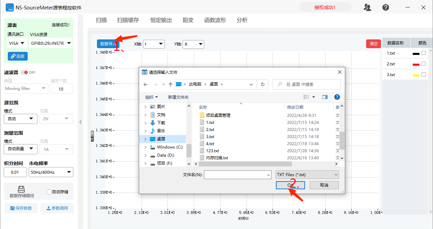Open the Y轴 axis dropdown
This screenshot has width=433, height=229.
click(x=194, y=44)
